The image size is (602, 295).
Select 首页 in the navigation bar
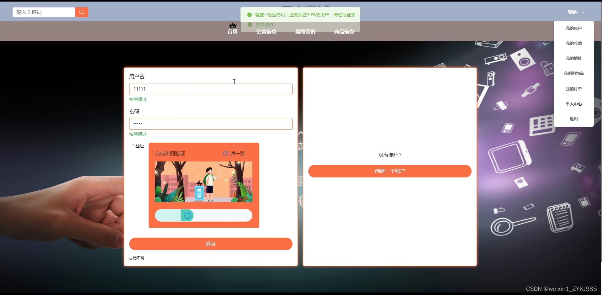(232, 32)
